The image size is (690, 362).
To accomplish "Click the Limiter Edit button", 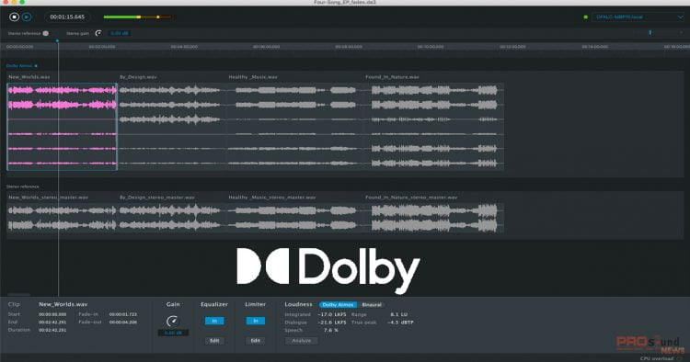I will 255,341.
